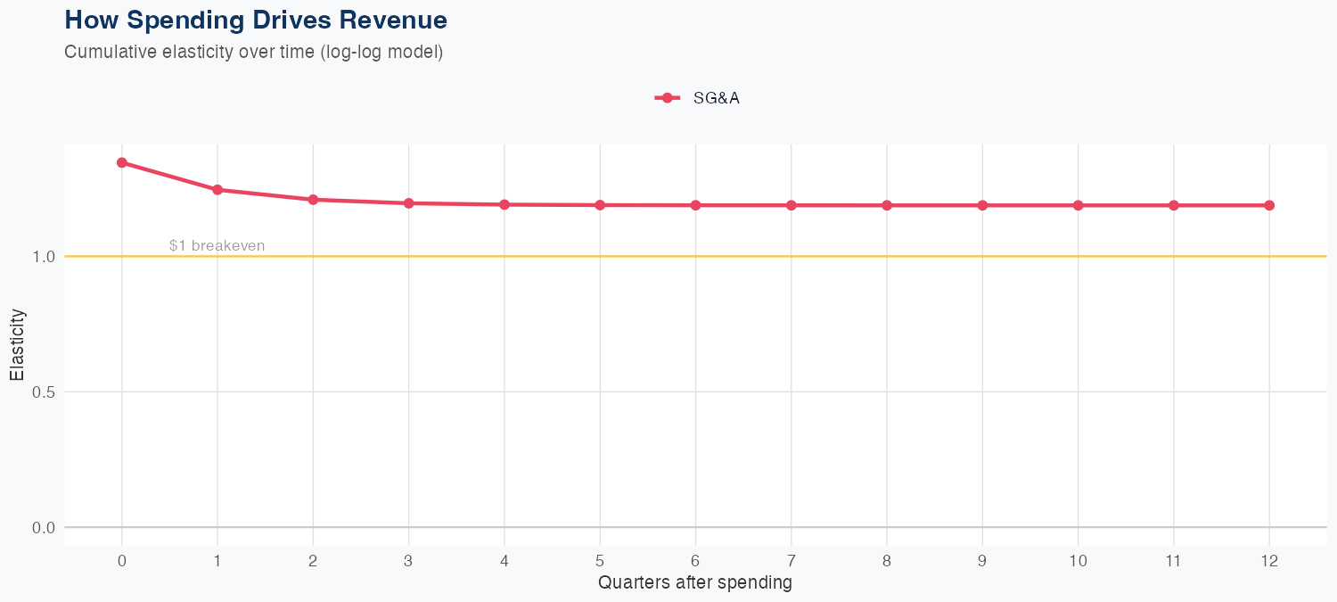
Task: Select the "Quarters after spending" axis title
Action: (x=695, y=583)
